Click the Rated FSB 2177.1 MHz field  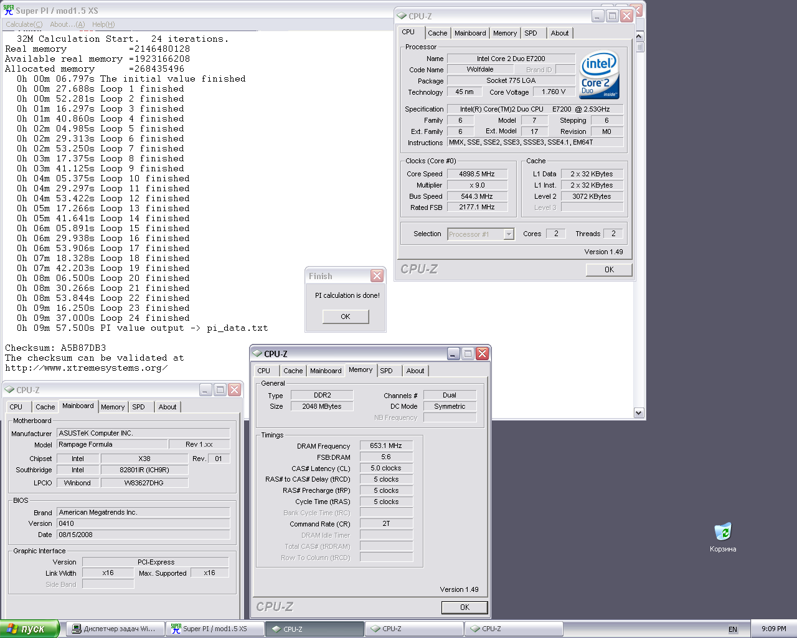[477, 207]
